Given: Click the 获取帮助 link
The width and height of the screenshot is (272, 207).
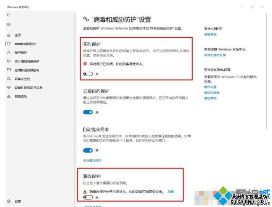Looking at the screenshot, I should (x=210, y=34).
